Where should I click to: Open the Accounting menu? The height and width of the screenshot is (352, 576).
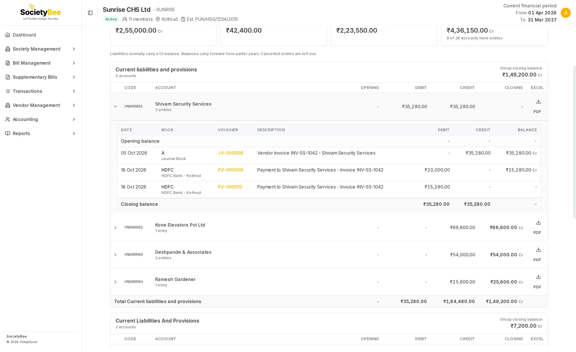(41, 119)
